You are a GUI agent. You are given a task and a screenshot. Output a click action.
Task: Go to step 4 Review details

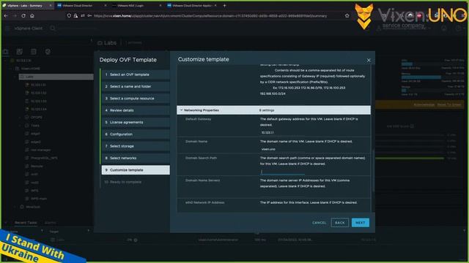click(136, 110)
